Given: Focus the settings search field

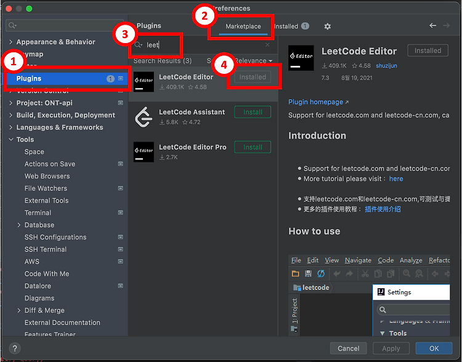Looking at the screenshot, I should [x=65, y=26].
